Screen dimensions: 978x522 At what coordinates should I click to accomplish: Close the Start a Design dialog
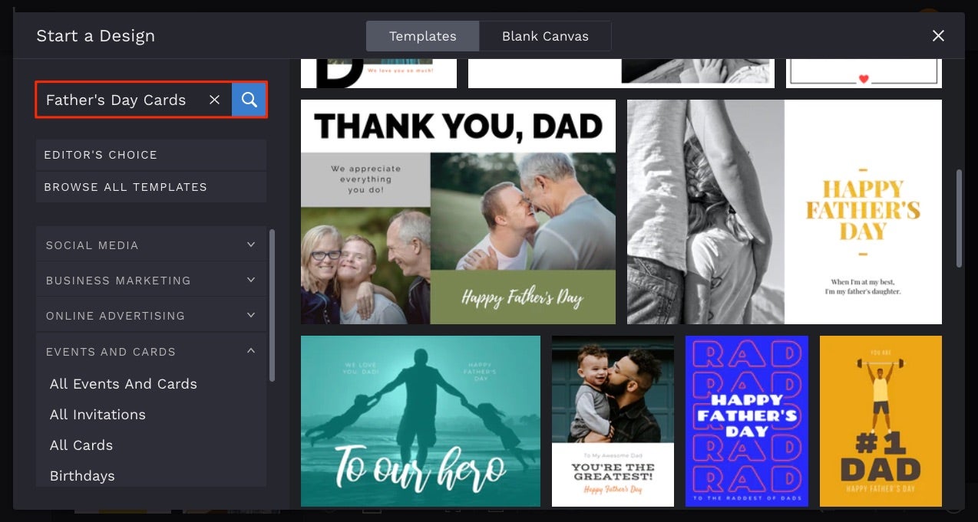tap(938, 35)
